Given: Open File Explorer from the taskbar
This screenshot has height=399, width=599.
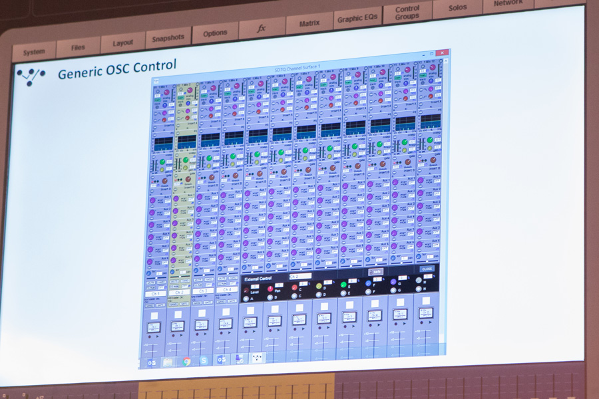Looking at the screenshot, I should [168, 361].
